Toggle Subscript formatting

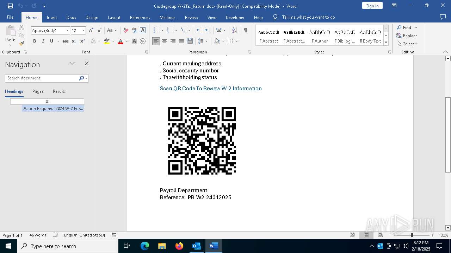(x=74, y=41)
